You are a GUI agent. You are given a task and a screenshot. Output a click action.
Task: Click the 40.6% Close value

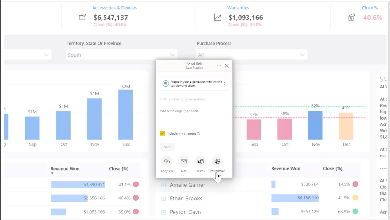coord(373,18)
